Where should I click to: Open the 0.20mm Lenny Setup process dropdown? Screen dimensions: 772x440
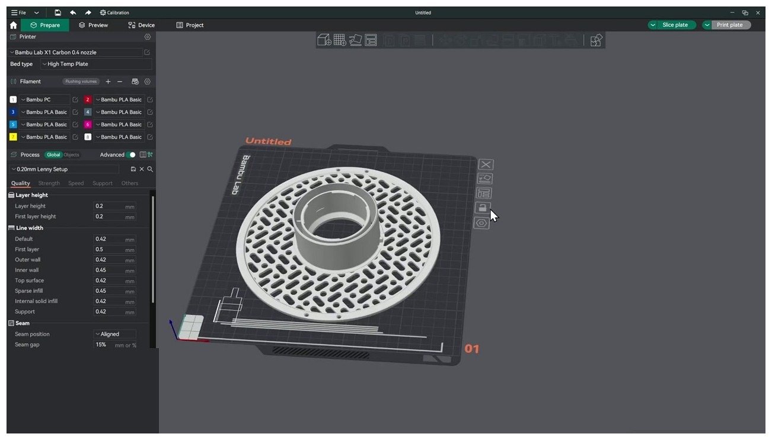point(63,169)
